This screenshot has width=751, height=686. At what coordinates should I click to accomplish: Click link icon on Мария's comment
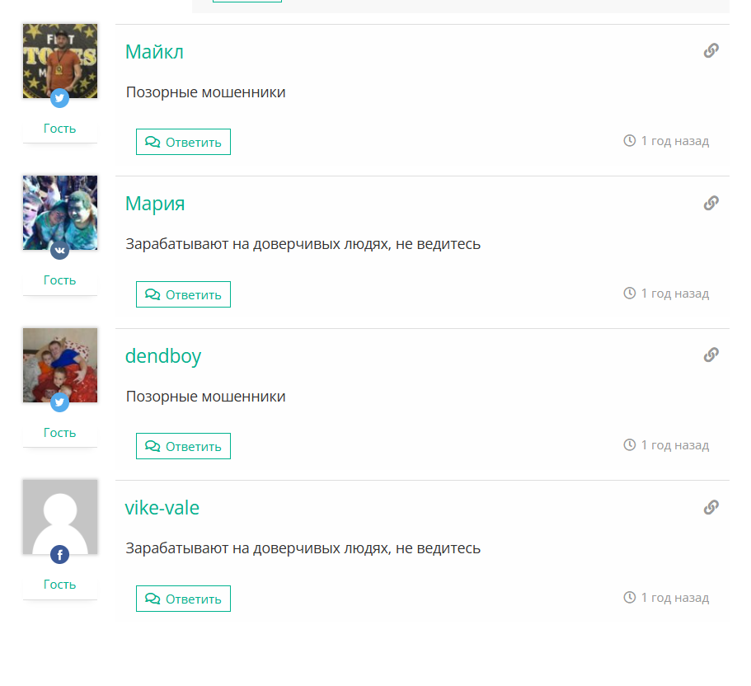pyautogui.click(x=711, y=203)
